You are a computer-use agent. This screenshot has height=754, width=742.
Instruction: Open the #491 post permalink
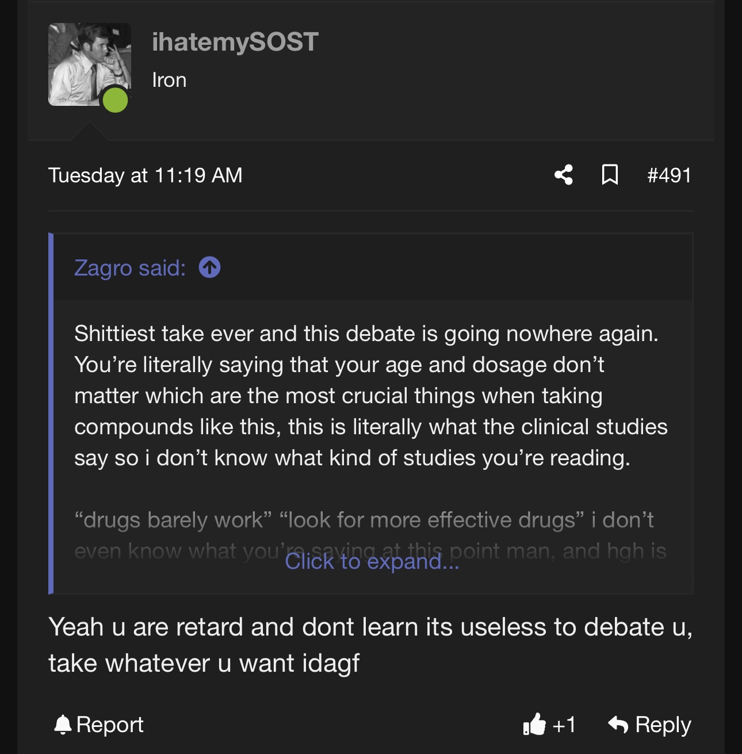[x=668, y=175]
